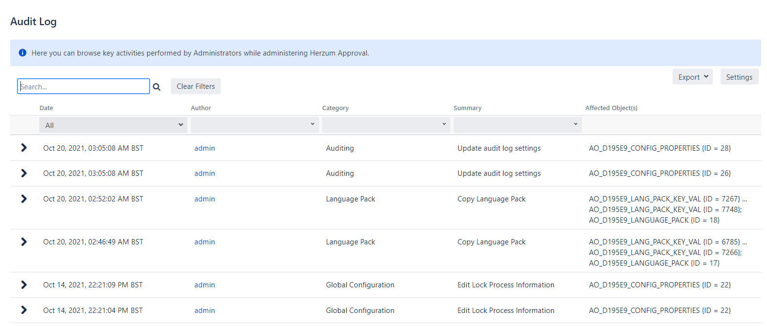Expand the 22:21:04 PM Edit Lock Process row
767x326 pixels.
pyautogui.click(x=24, y=310)
